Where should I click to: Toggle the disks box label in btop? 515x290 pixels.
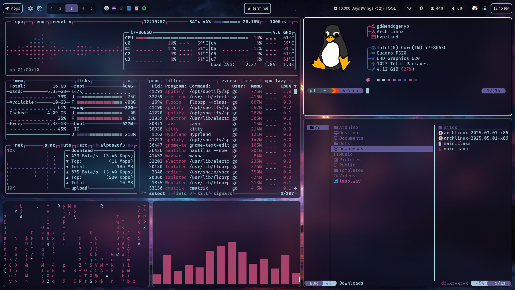pos(83,81)
